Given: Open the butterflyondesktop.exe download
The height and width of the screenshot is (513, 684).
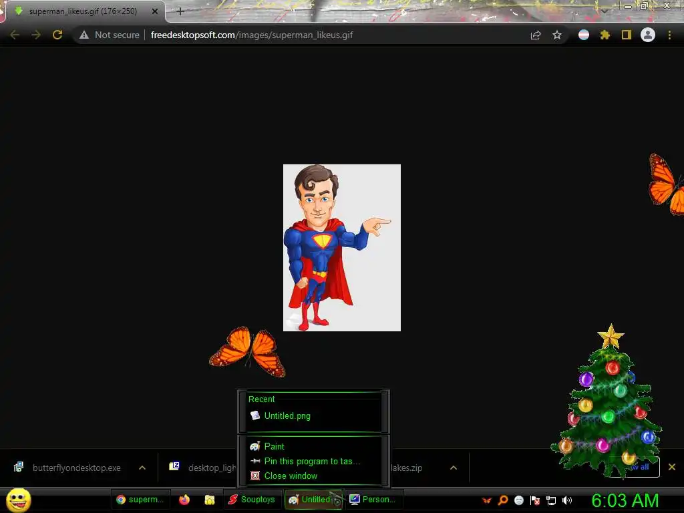Looking at the screenshot, I should (x=68, y=468).
